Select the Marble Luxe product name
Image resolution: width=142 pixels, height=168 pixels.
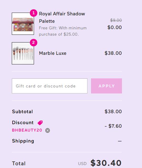coord(53,53)
